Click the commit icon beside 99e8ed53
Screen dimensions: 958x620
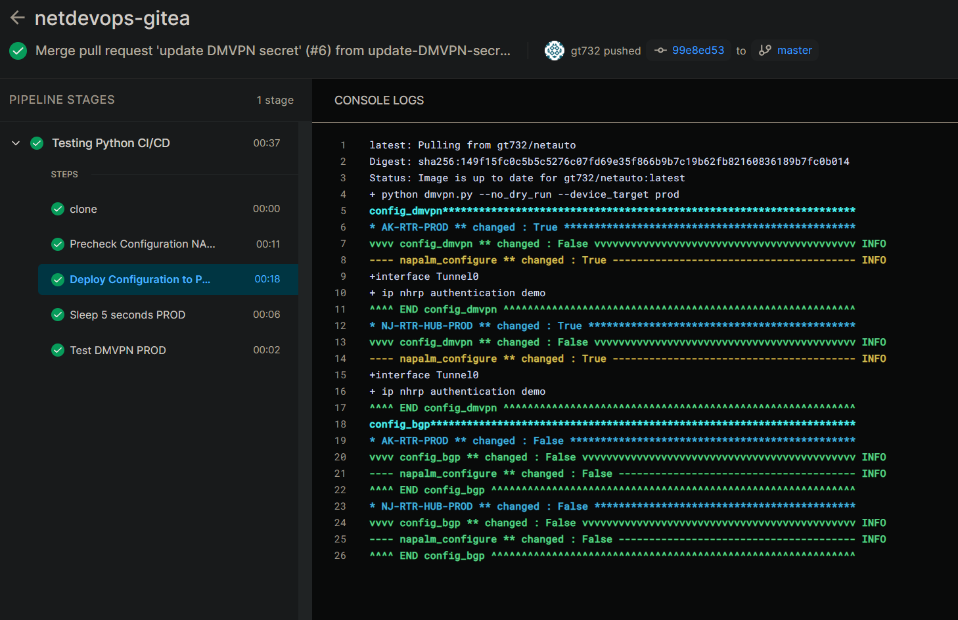pos(660,51)
